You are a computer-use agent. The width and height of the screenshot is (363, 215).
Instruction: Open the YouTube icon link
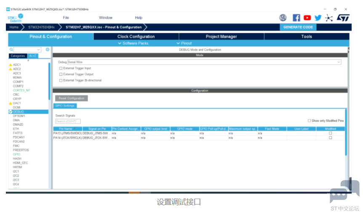tap(307, 18)
